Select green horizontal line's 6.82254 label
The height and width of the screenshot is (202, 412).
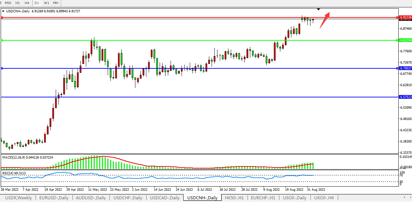(x=405, y=40)
